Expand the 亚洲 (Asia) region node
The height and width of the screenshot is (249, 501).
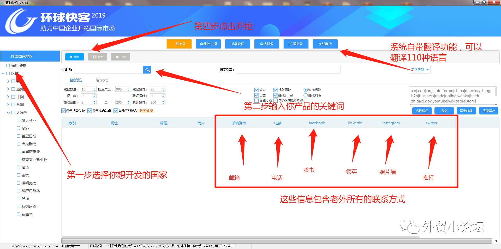(x=8, y=89)
